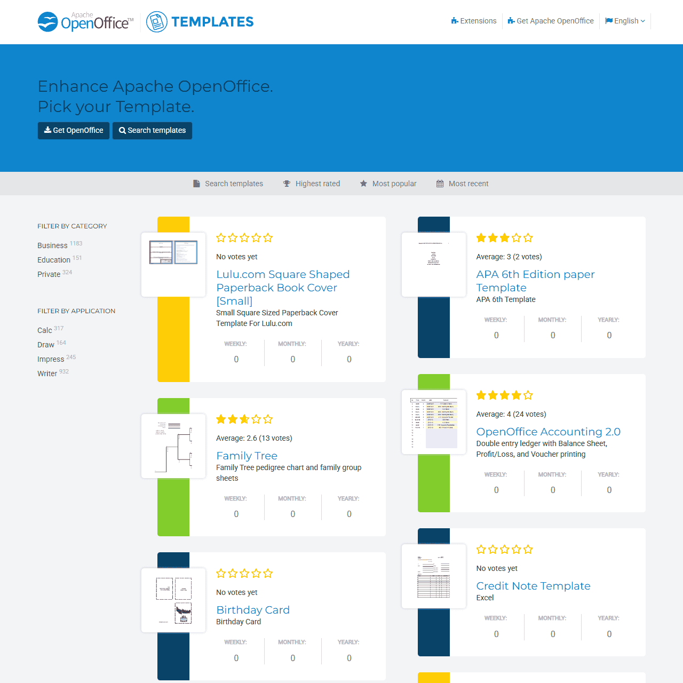Open the Credit Note Template link
This screenshot has height=683, width=683.
pyautogui.click(x=533, y=586)
